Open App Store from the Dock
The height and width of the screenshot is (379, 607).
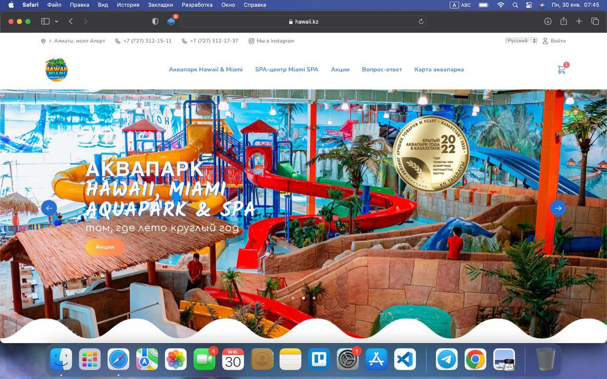click(x=376, y=360)
